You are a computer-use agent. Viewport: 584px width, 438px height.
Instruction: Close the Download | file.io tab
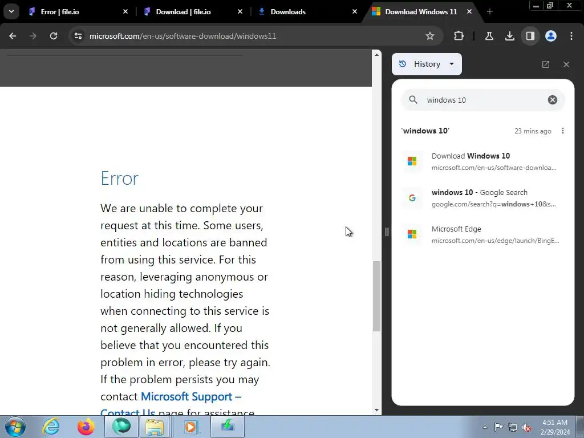coord(240,12)
